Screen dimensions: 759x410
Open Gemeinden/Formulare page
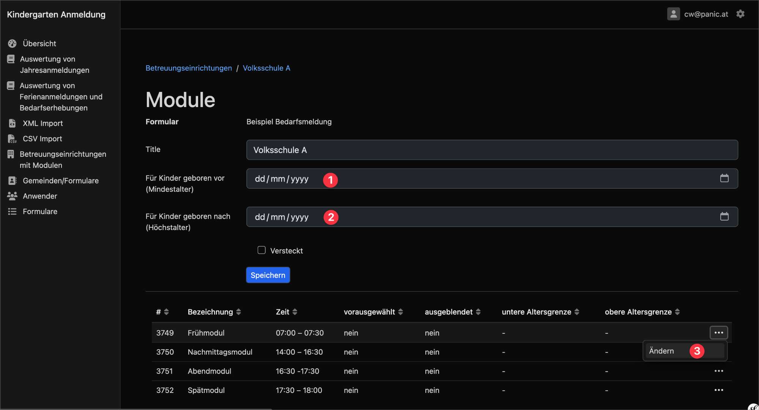61,181
